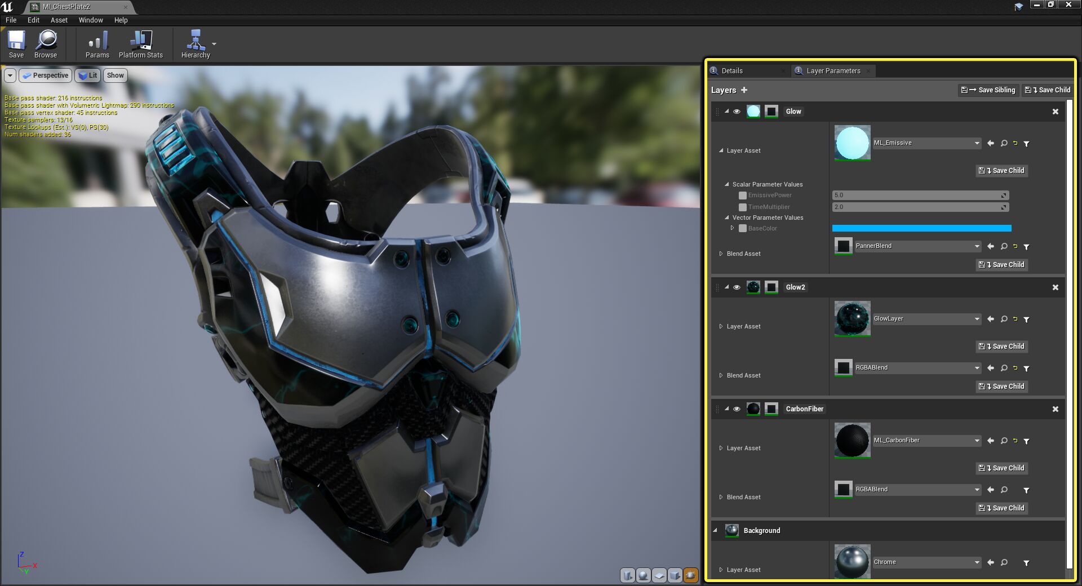Click the Browse toolbar icon
The image size is (1082, 586).
tap(46, 44)
